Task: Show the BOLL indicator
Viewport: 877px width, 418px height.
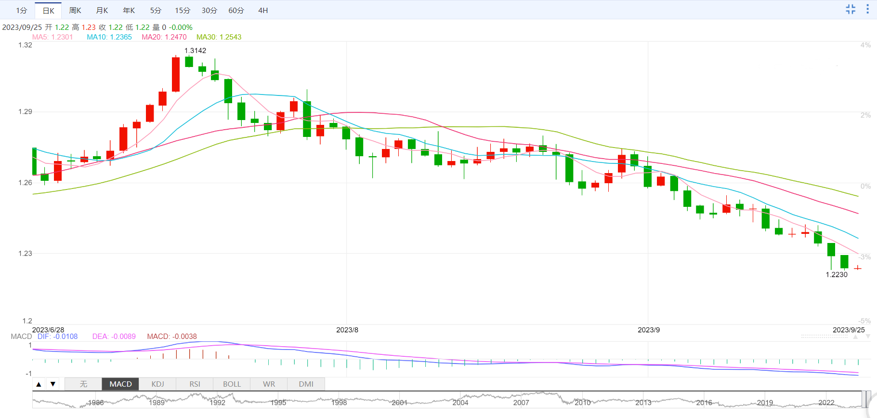Action: pyautogui.click(x=232, y=384)
